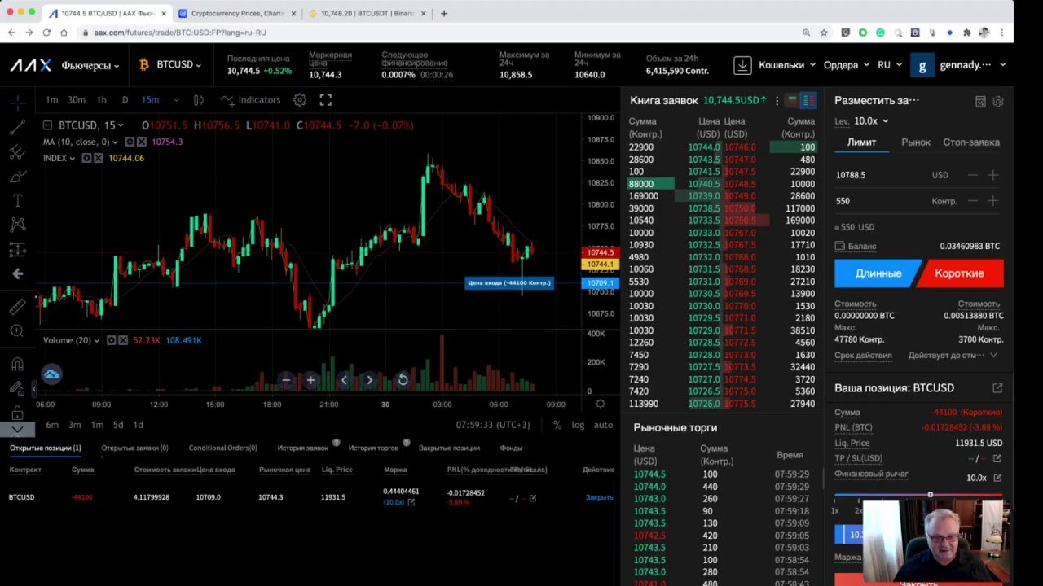Toggle the MA indicator visibility
1043x586 pixels.
click(x=128, y=142)
